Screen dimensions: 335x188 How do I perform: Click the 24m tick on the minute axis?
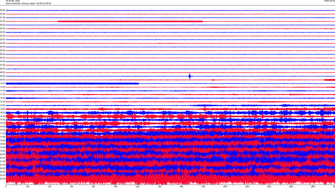coord(269,187)
